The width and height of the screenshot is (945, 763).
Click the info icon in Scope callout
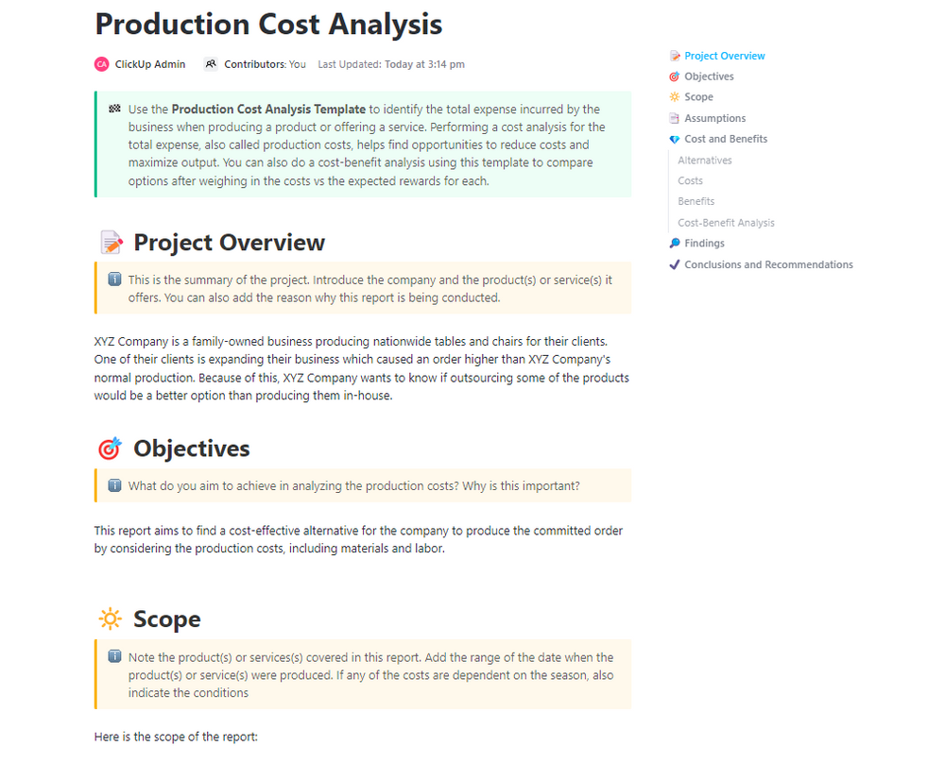point(114,657)
